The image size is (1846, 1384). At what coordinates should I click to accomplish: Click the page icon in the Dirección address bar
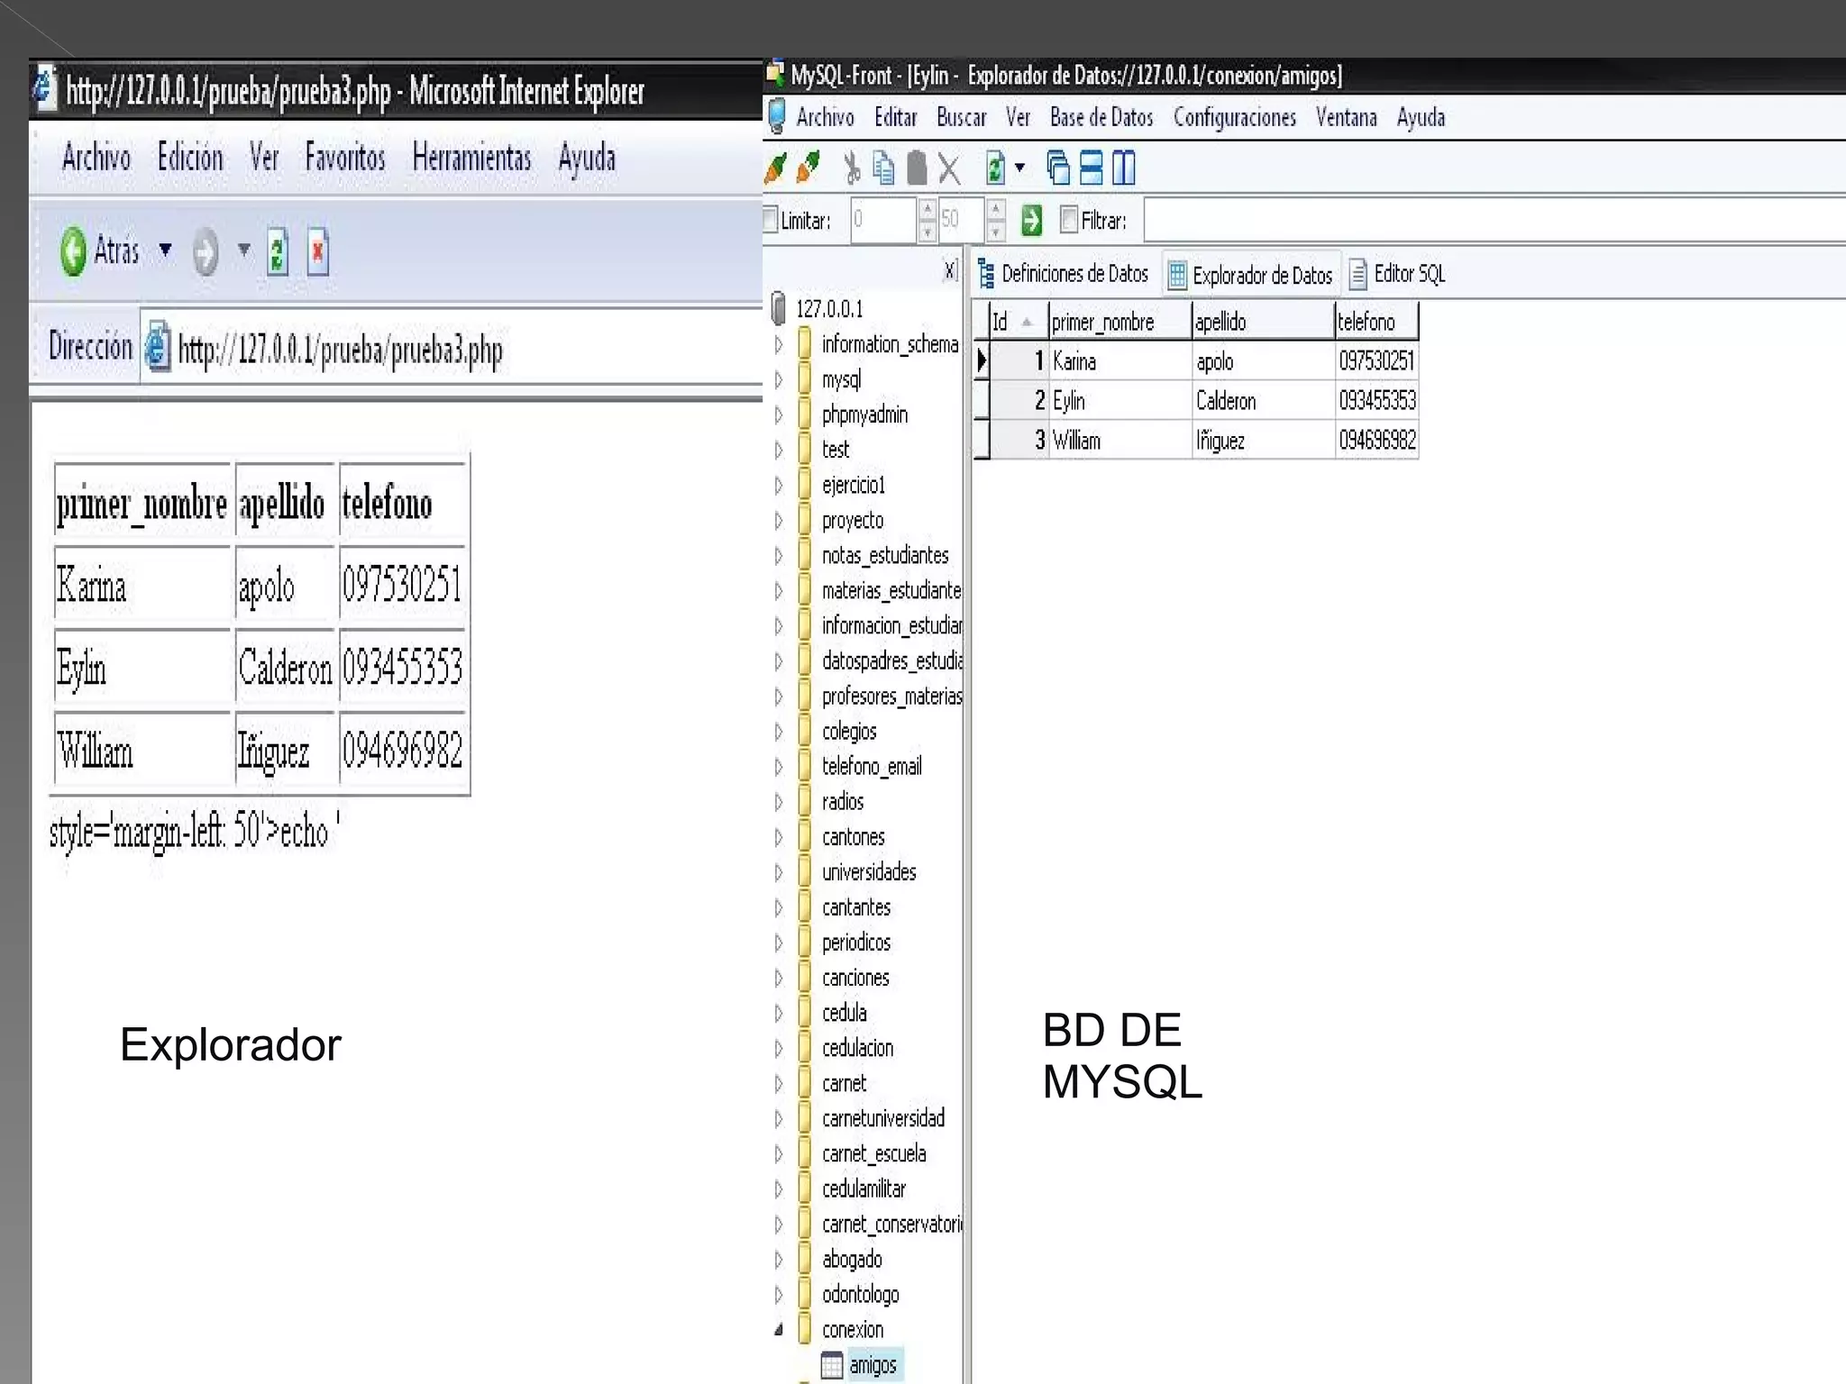point(157,347)
